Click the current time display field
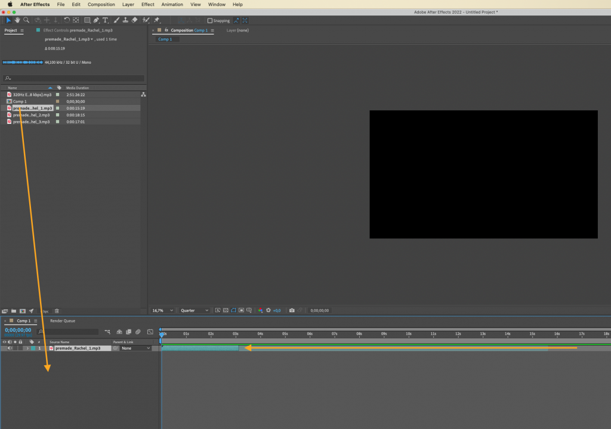Screen dimensions: 611x429 click(17, 329)
